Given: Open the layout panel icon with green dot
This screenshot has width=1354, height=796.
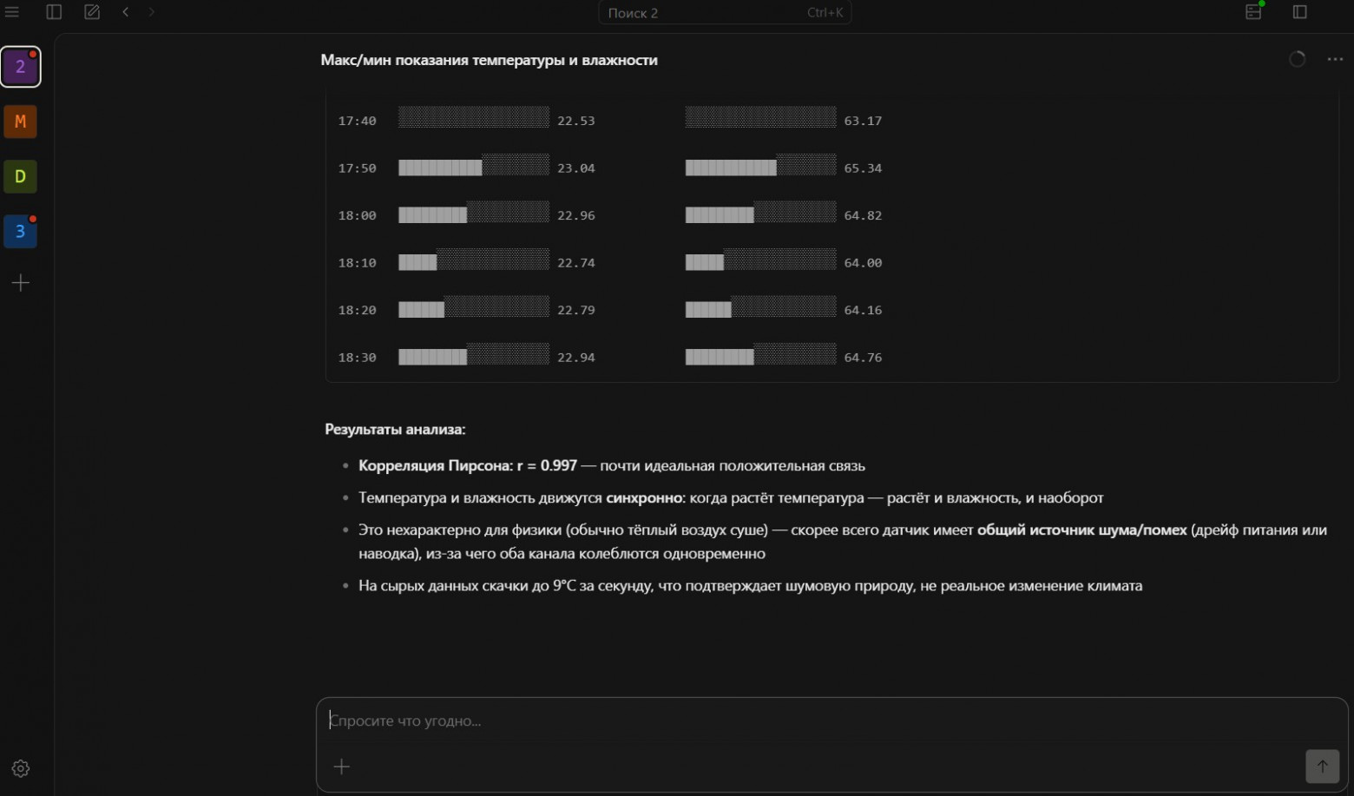Looking at the screenshot, I should (1254, 11).
